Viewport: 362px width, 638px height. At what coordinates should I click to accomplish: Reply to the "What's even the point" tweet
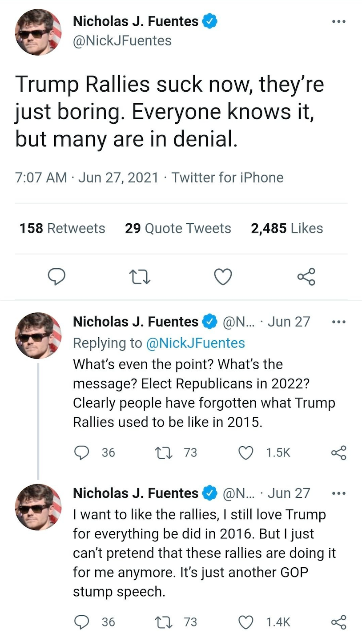(81, 452)
